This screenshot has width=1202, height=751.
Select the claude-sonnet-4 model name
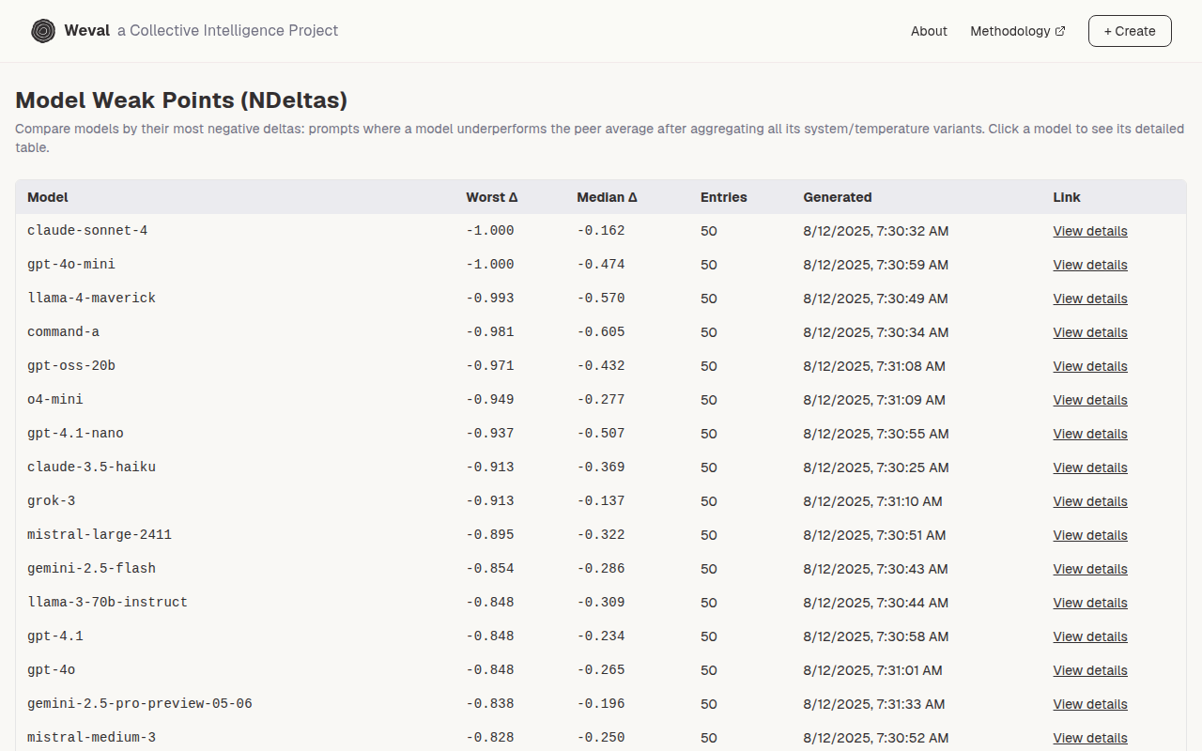point(87,231)
